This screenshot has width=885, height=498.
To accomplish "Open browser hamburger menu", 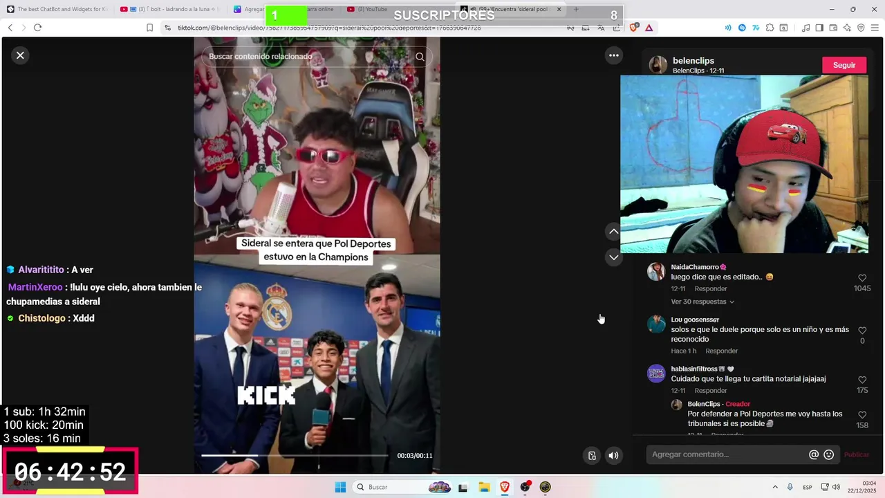I will pos(875,28).
